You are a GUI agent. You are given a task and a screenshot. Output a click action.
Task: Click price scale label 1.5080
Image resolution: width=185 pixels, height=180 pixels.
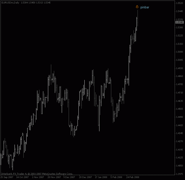coord(179,52)
